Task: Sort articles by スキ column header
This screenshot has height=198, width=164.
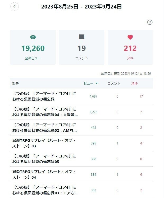Action: coord(134,83)
